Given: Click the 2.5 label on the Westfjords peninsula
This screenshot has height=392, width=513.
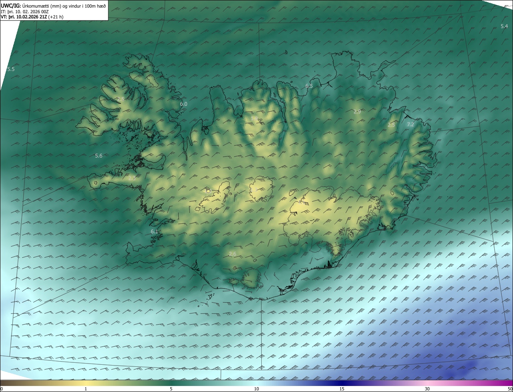Looking at the screenshot, I should [121, 99].
